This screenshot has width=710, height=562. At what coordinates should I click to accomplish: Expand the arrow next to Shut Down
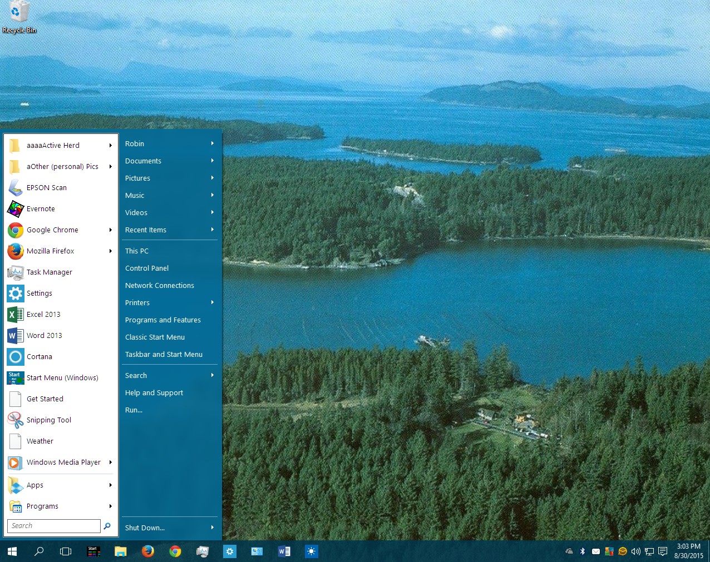point(213,528)
